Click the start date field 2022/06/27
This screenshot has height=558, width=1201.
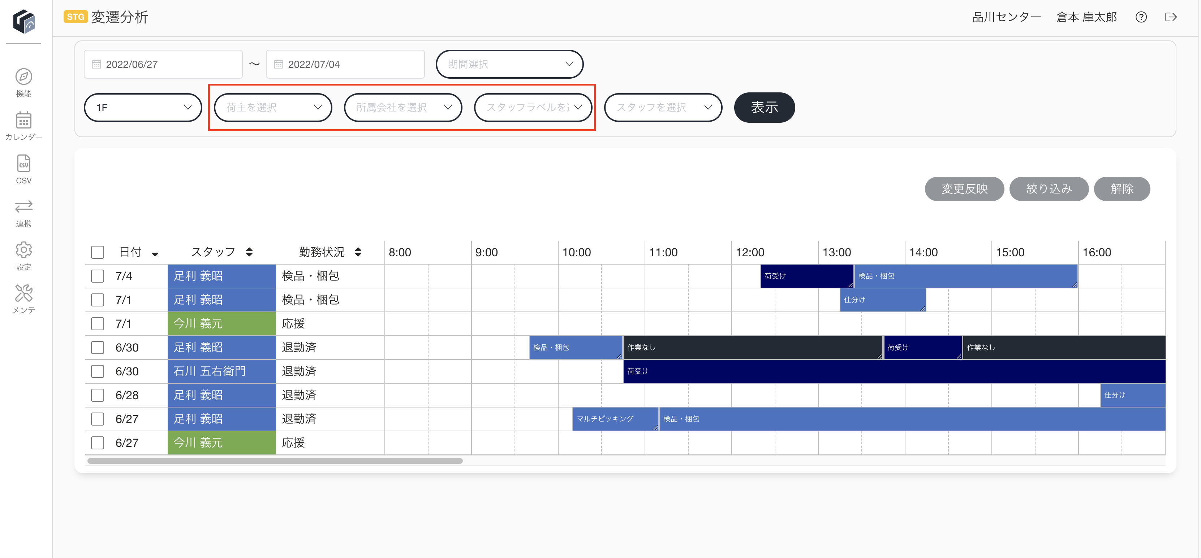[163, 64]
